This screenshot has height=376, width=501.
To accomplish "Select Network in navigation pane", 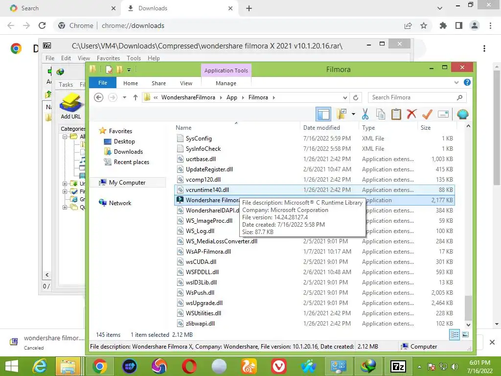I will (x=120, y=203).
